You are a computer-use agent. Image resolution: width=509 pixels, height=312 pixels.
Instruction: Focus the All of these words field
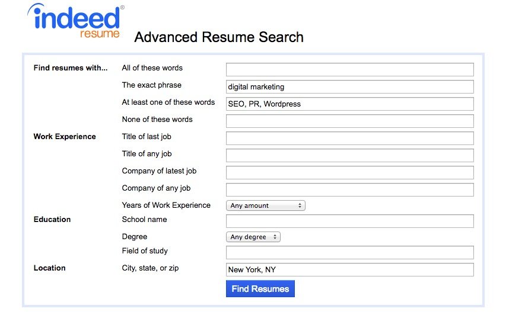tap(350, 70)
